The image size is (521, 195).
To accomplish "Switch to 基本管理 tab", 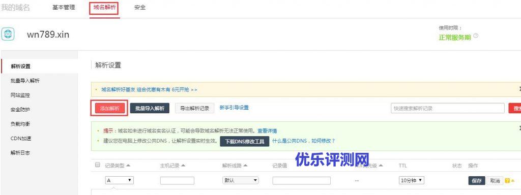I will coord(64,7).
